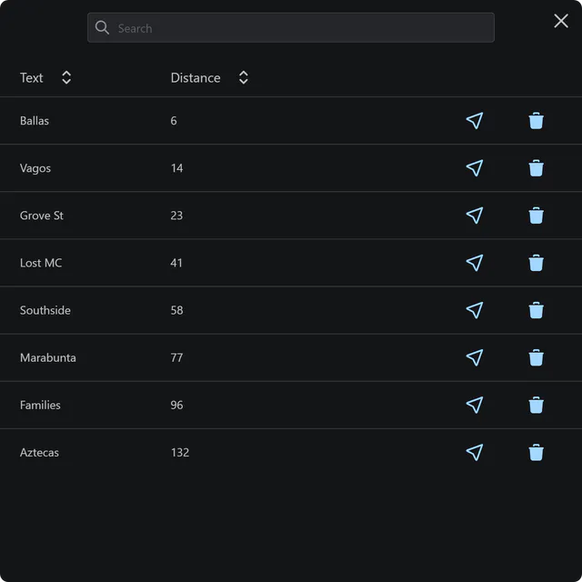Screen dimensions: 582x582
Task: Select the Lost MC name cell
Action: [x=41, y=263]
